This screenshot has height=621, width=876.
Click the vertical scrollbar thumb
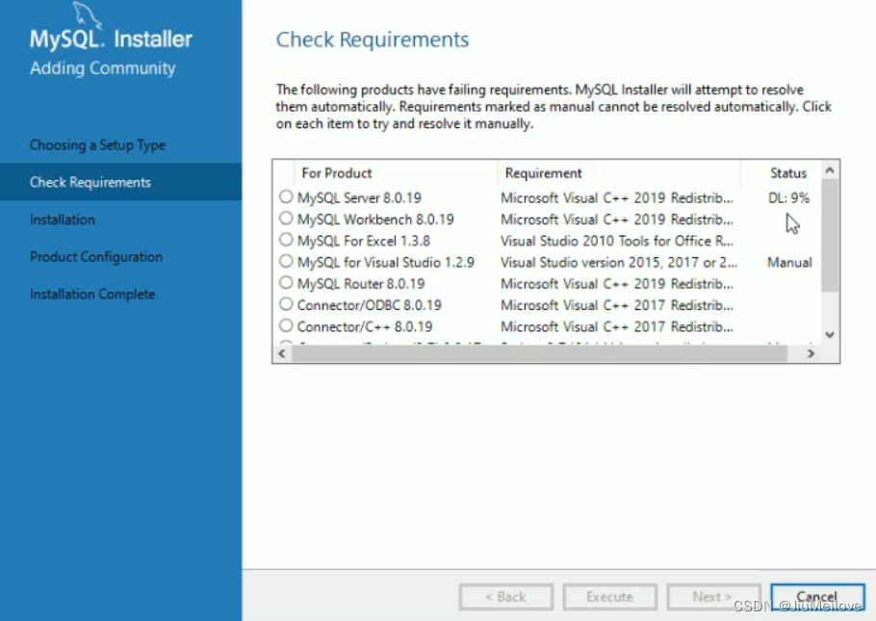(x=830, y=235)
